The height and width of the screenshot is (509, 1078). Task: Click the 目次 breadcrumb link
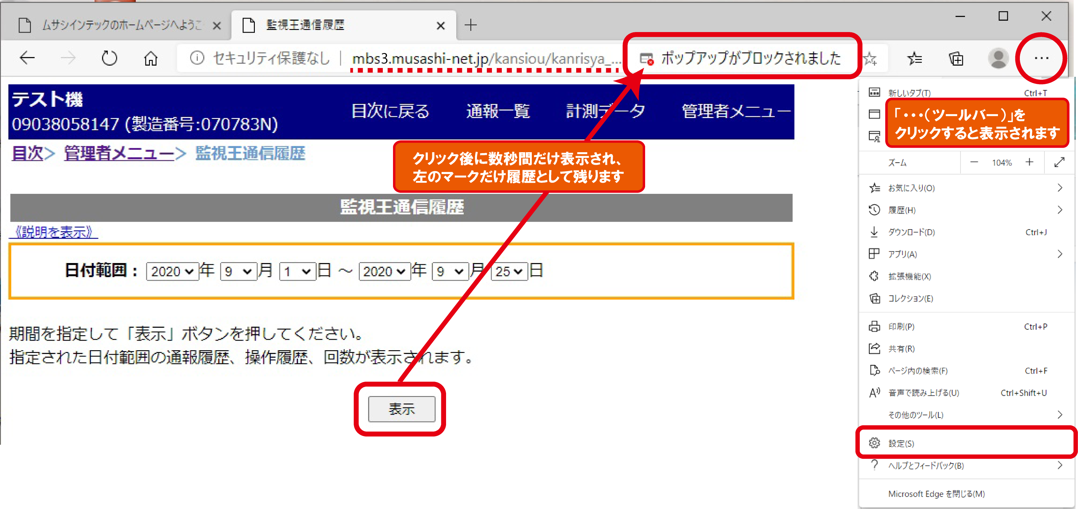(x=28, y=153)
